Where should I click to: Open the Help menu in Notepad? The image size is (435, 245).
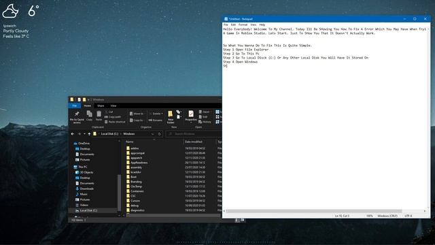pos(262,24)
